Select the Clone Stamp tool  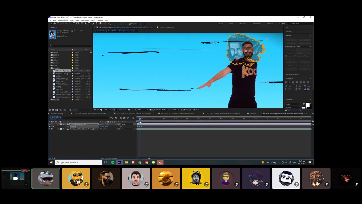97,24
